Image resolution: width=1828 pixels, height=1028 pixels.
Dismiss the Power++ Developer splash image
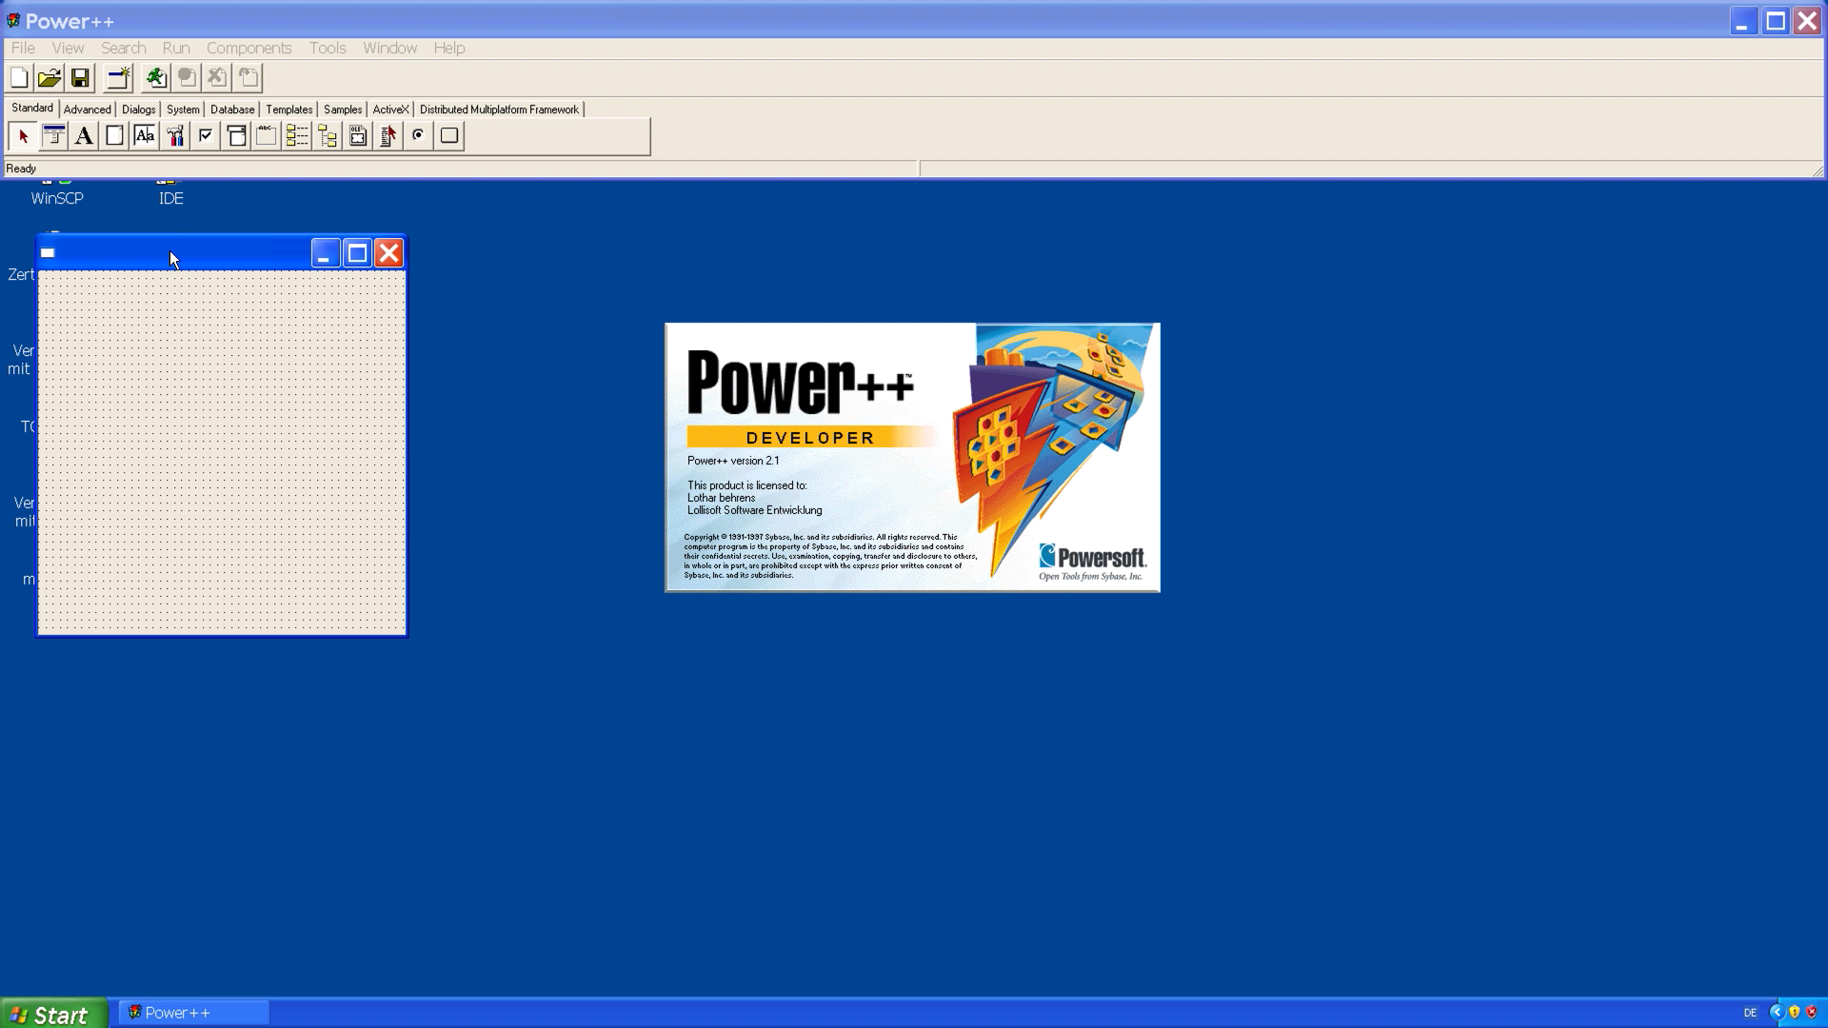coord(912,457)
